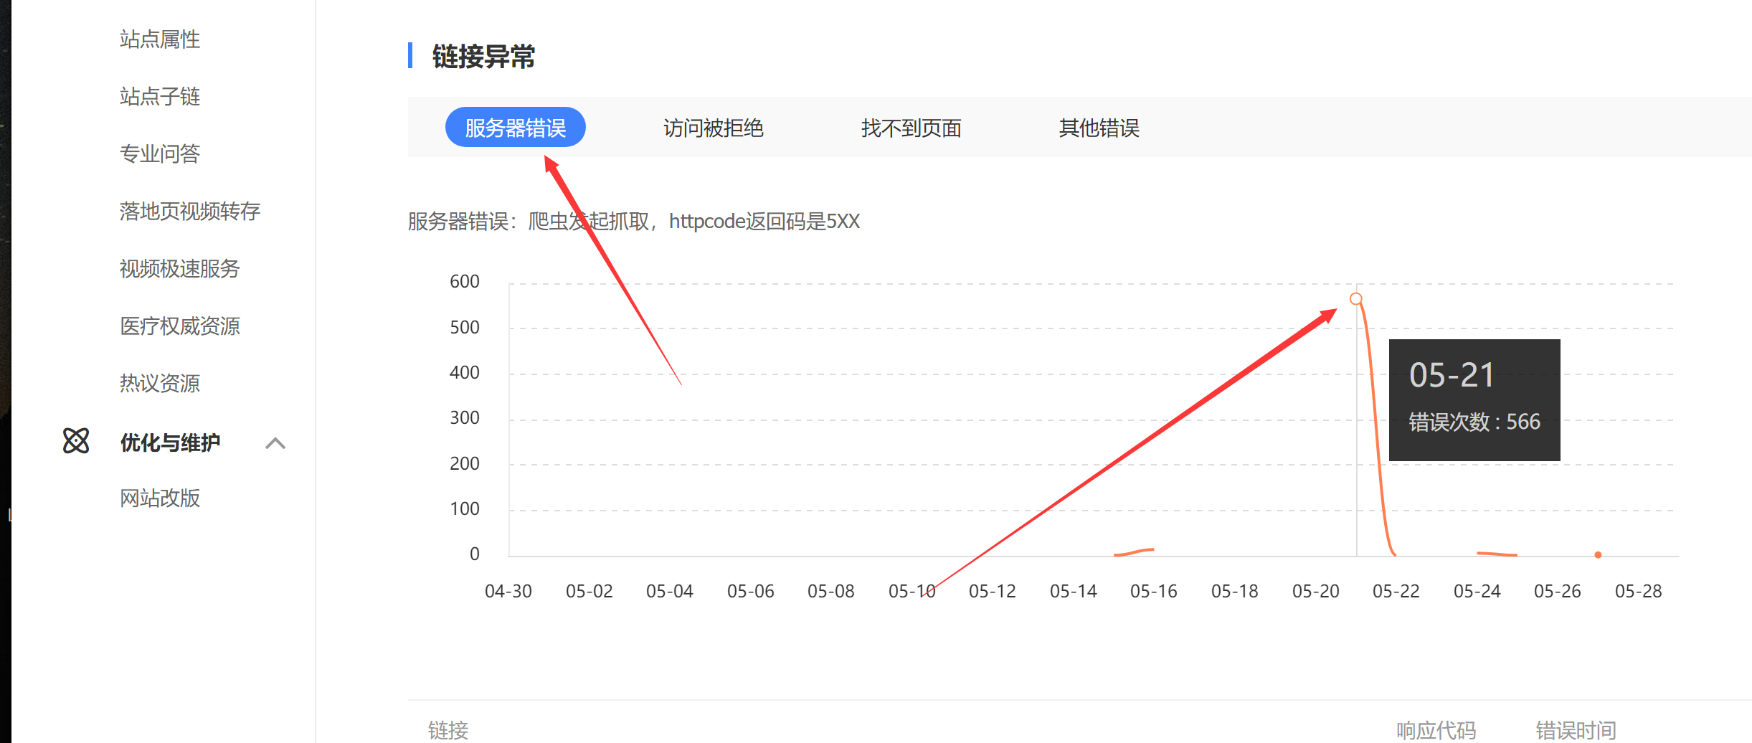
Task: Open 网站改版 under 优化与维护
Action: pyautogui.click(x=159, y=498)
